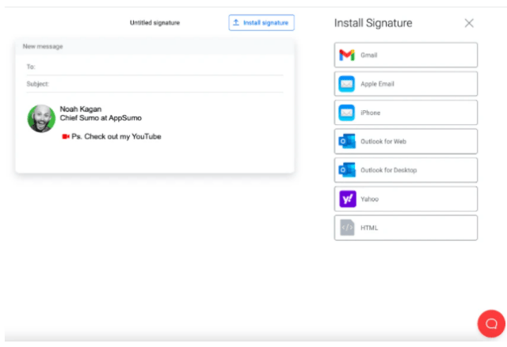Click the Outlook for Web icon
This screenshot has width=507, height=347.
pyautogui.click(x=347, y=141)
